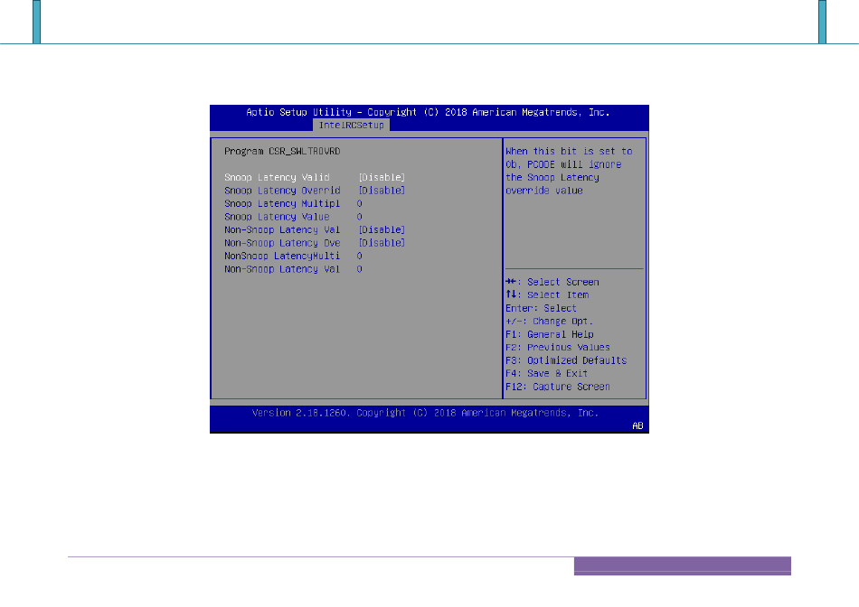Select the Snoop Latency Overrid option

(282, 191)
